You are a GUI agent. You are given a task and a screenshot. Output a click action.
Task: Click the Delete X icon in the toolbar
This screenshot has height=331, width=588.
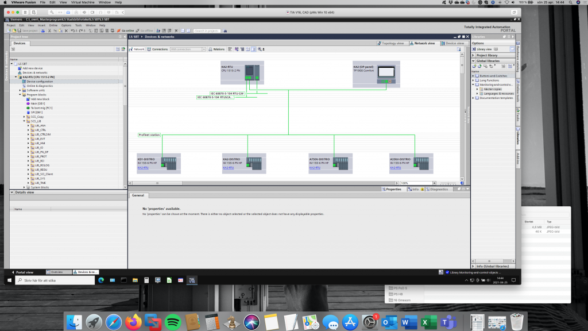pos(66,31)
